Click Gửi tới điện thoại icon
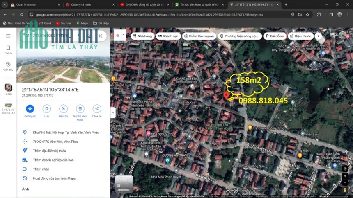The image size is (353, 198). pyautogui.click(x=80, y=109)
